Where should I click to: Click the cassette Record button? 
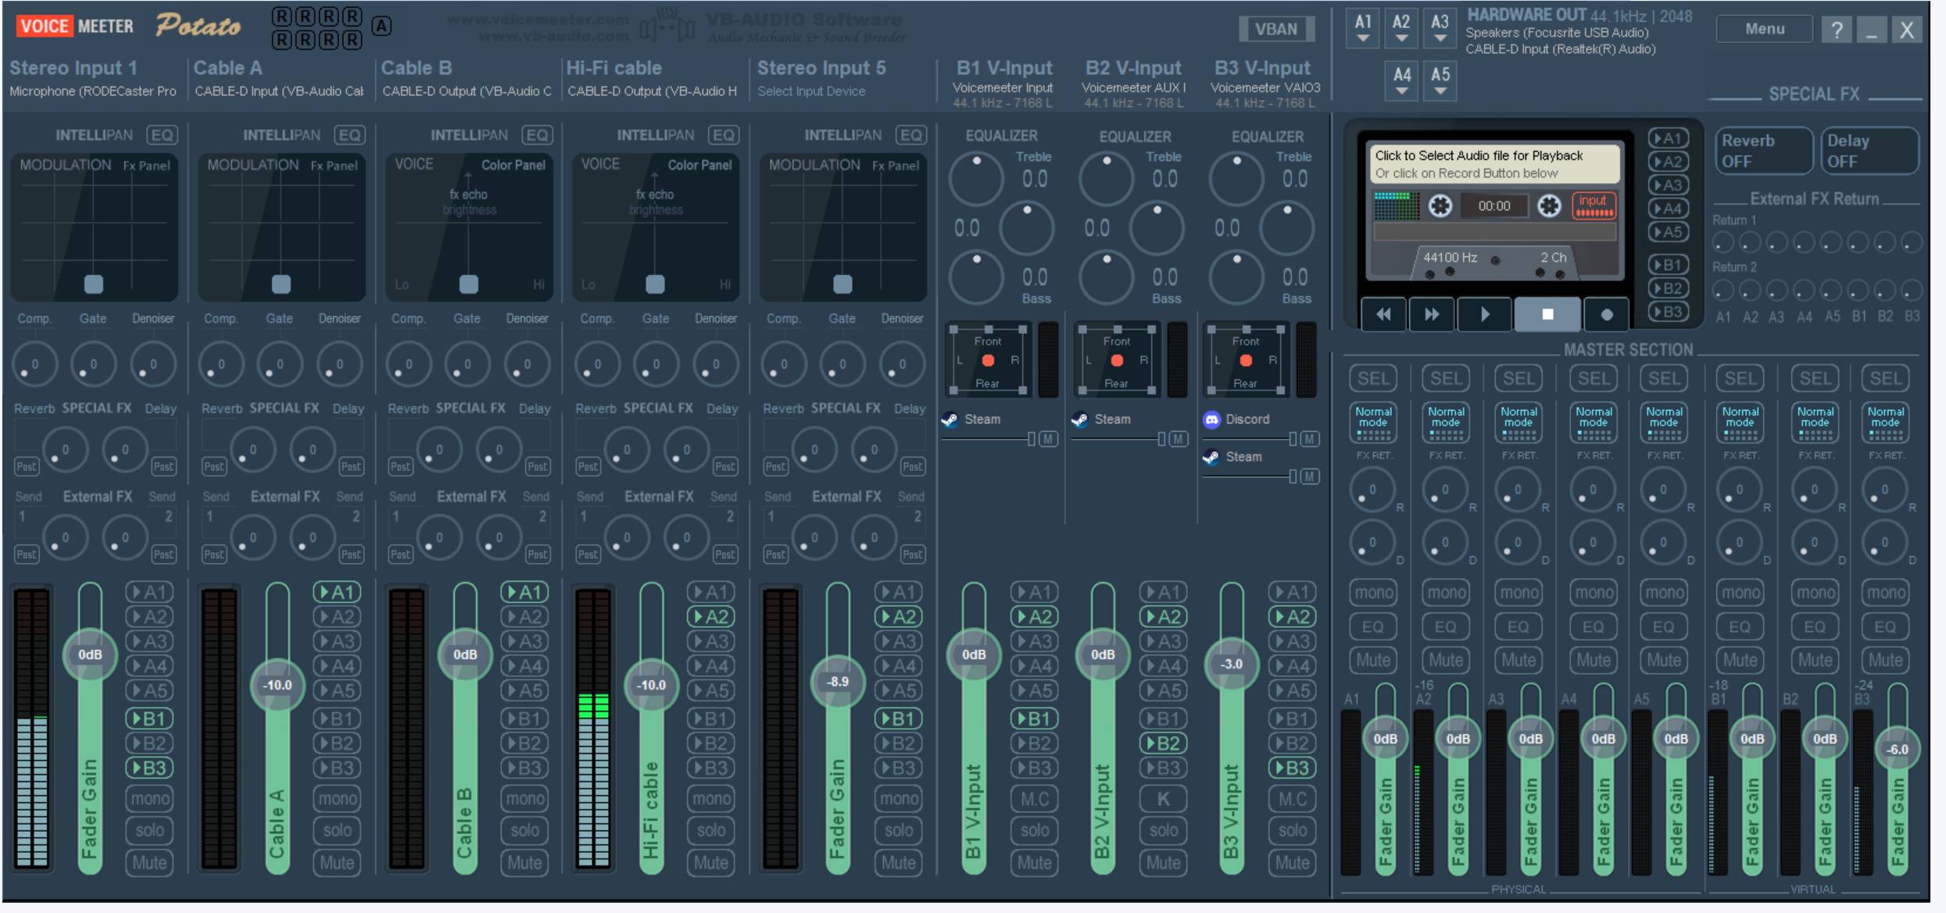pos(1606,315)
